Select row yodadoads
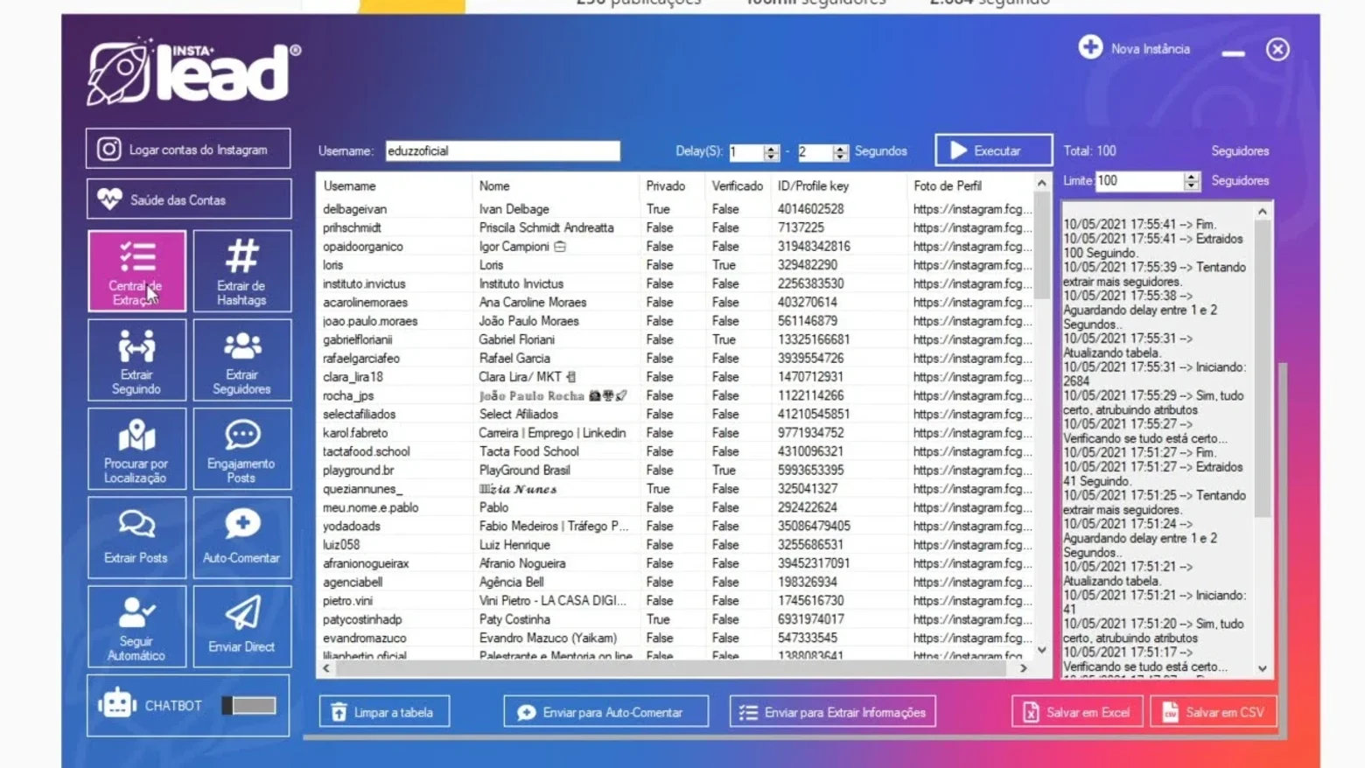Viewport: 1365px width, 768px height. tap(675, 526)
